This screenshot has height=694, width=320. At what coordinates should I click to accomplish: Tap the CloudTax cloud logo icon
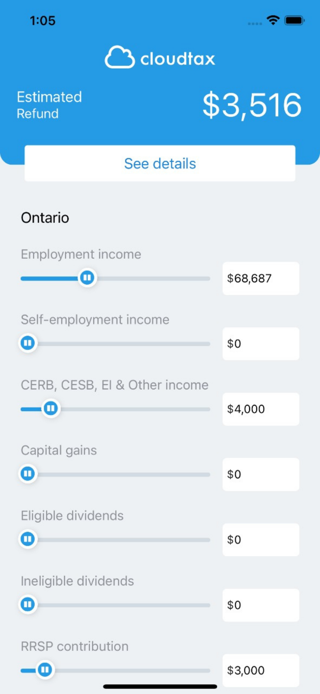(120, 57)
